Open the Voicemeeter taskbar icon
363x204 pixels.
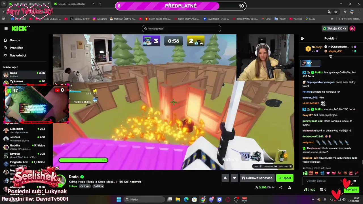(244, 199)
